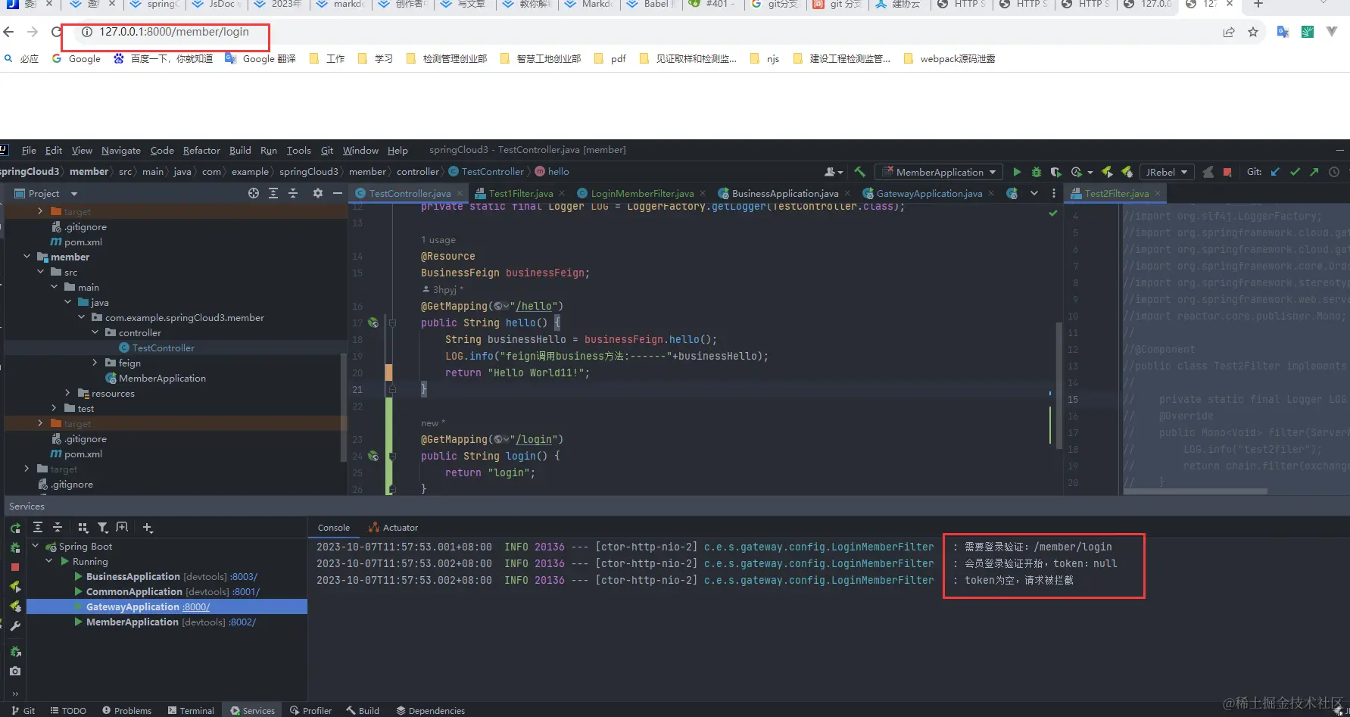Image resolution: width=1350 pixels, height=717 pixels.
Task: Hide the Project panel with minus icon
Action: (338, 193)
